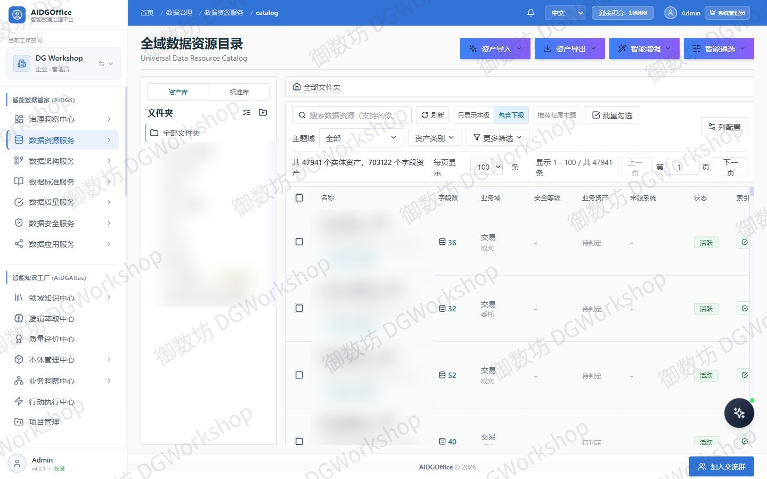Image resolution: width=767 pixels, height=479 pixels.
Task: Open 数据质量服务 sidebar menu
Action: click(63, 202)
